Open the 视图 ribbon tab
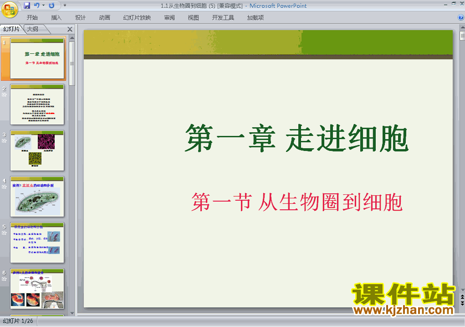Viewport: 465px width, 327px height. click(x=194, y=17)
